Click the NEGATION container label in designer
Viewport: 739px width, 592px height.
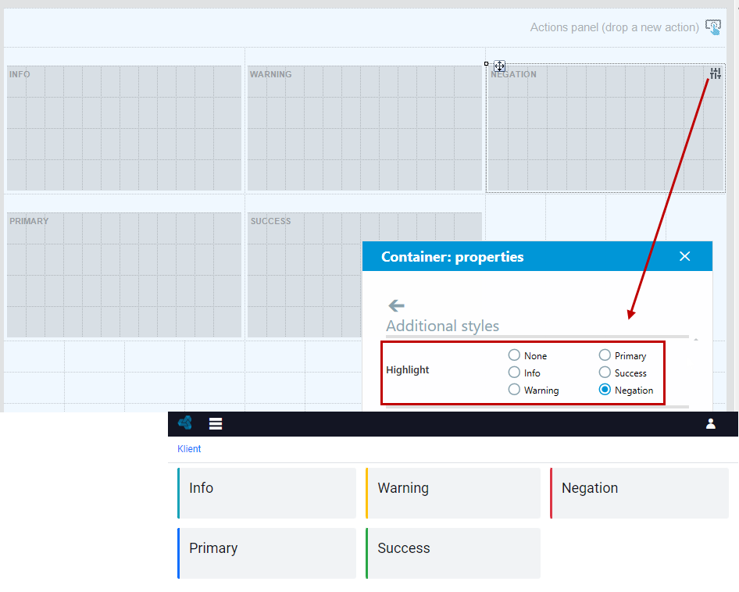click(x=514, y=74)
